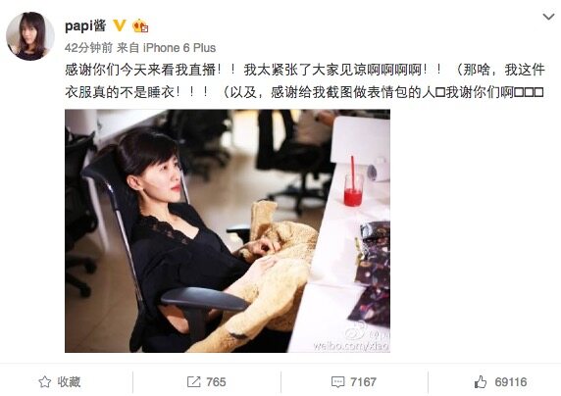Open the iPhone 6 Plus source link
This screenshot has width=561, height=396.
pos(179,48)
